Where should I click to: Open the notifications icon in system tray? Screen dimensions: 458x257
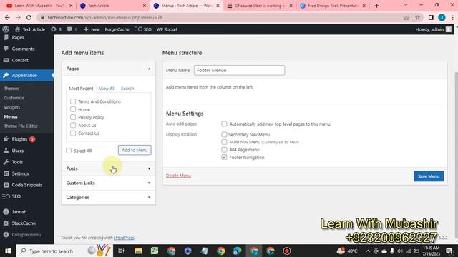coord(449,251)
